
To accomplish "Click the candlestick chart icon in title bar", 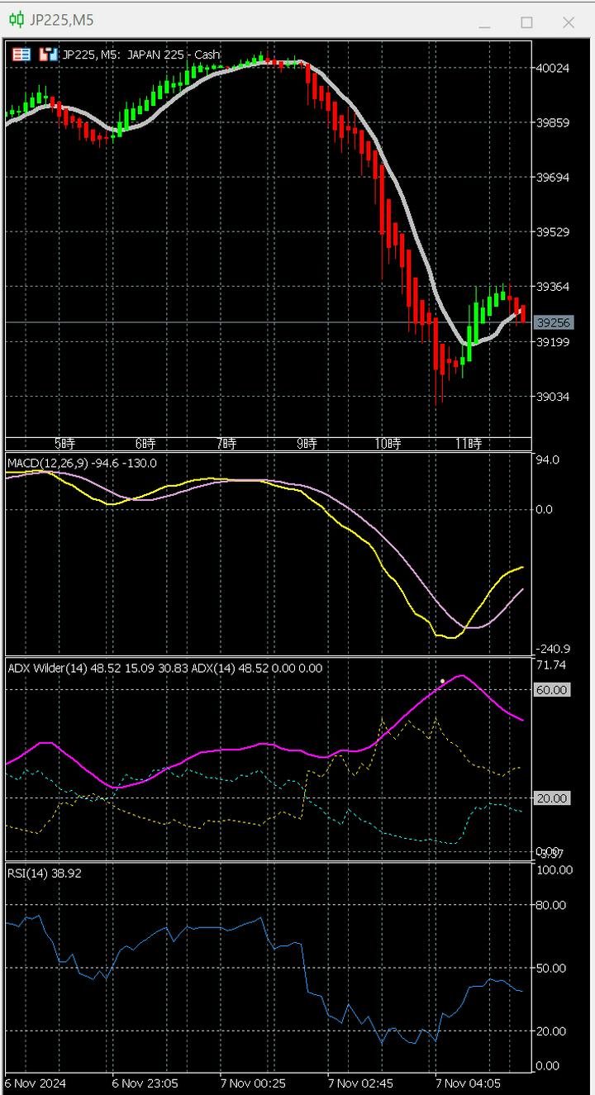I will (x=17, y=21).
